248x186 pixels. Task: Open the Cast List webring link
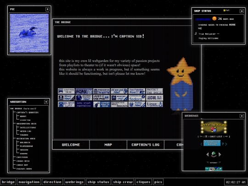tap(216, 136)
